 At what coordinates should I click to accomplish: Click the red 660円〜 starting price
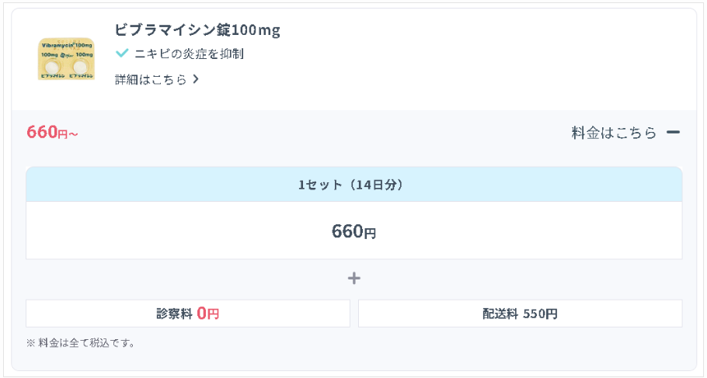(52, 133)
